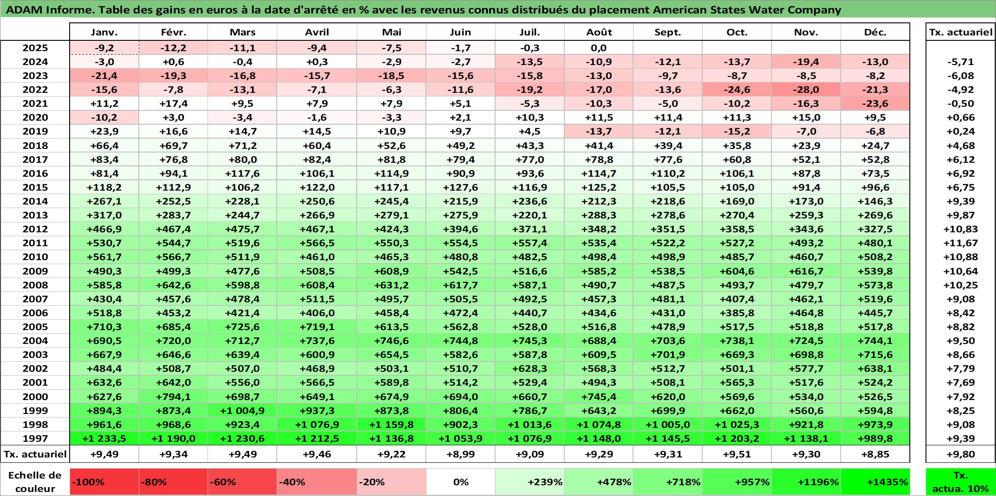Click the +11,67 actuarial rate for 2011

pos(961,243)
